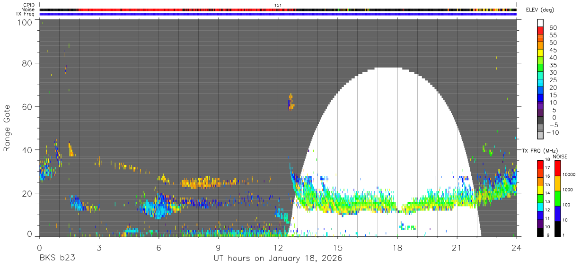581x268 pixels.
Task: Pick the yellow-orange segment of NOISE colorbar
Action: pos(558,183)
